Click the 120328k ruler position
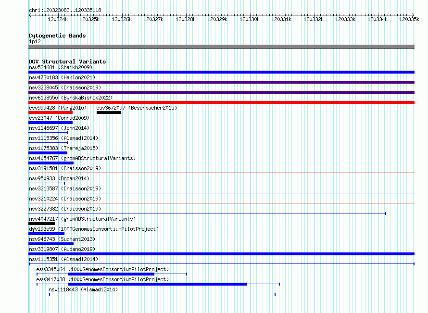Image resolution: width=428 pixels, height=313 pixels. click(186, 19)
